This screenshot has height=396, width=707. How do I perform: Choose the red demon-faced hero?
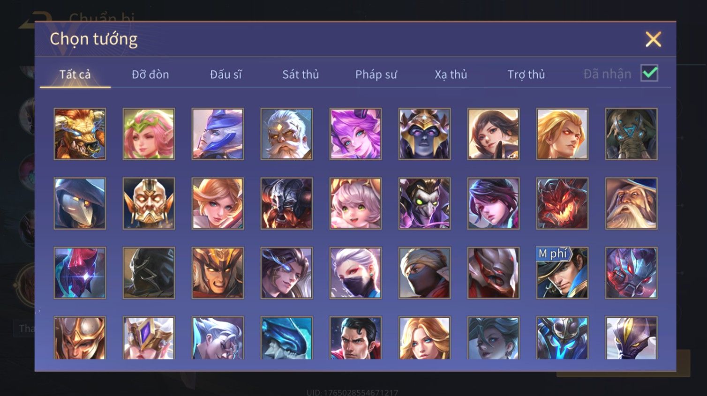point(562,203)
